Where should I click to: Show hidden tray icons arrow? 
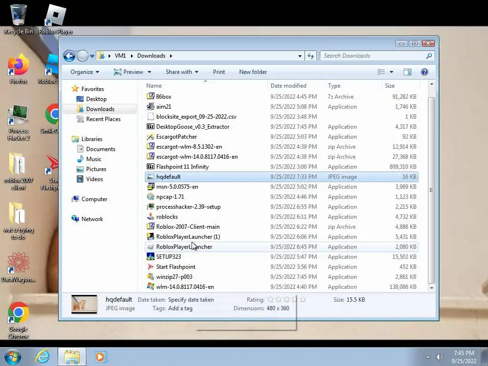(428, 357)
